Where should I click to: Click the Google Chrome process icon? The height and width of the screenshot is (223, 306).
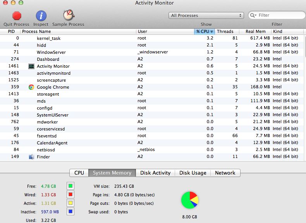click(x=31, y=87)
